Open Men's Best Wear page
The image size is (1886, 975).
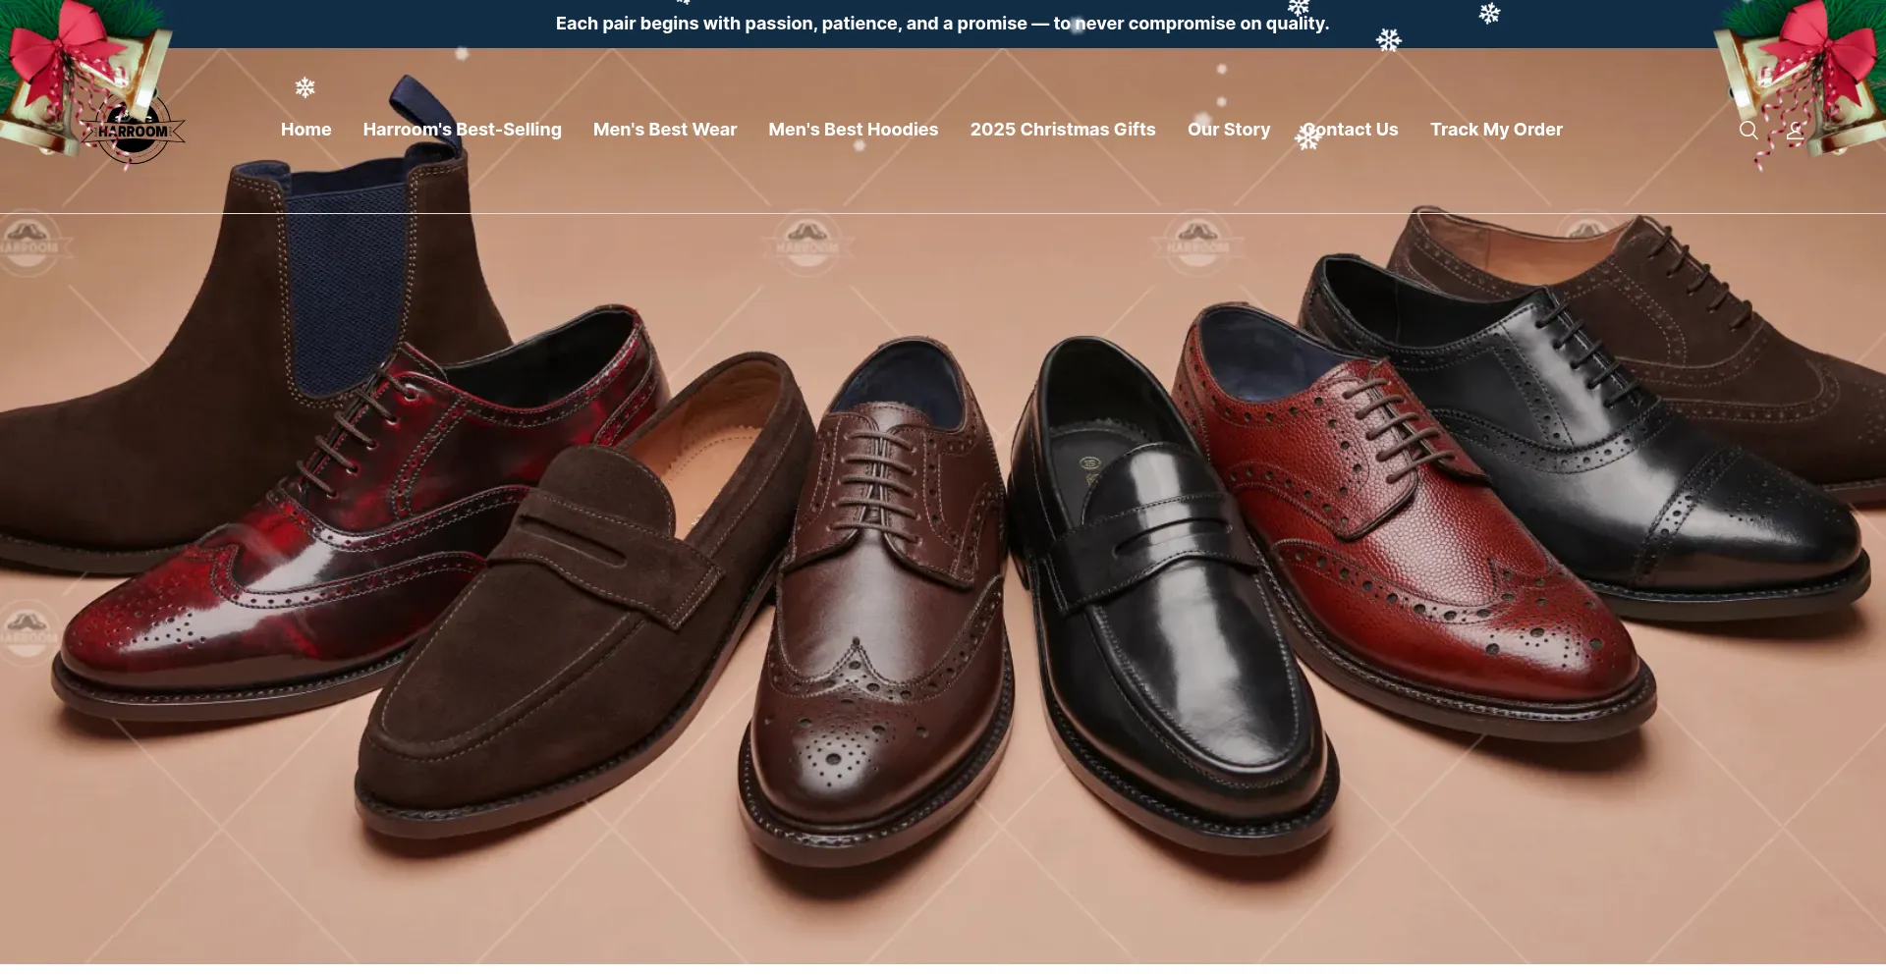pos(664,130)
